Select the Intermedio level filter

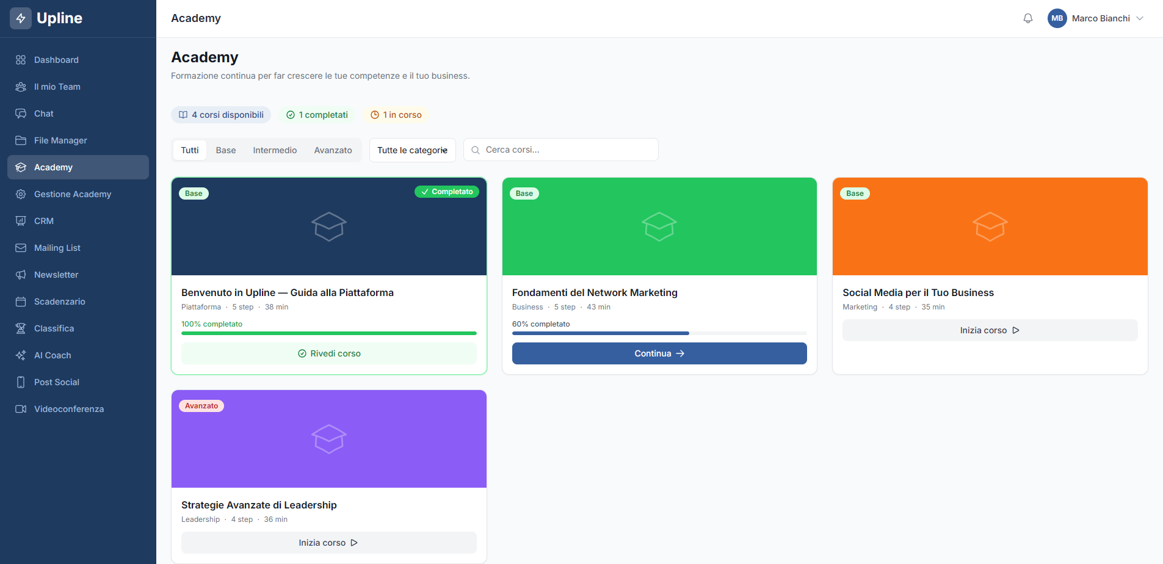(275, 150)
